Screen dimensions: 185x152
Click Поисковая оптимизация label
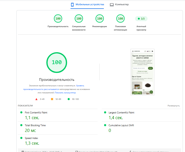pos(120,28)
